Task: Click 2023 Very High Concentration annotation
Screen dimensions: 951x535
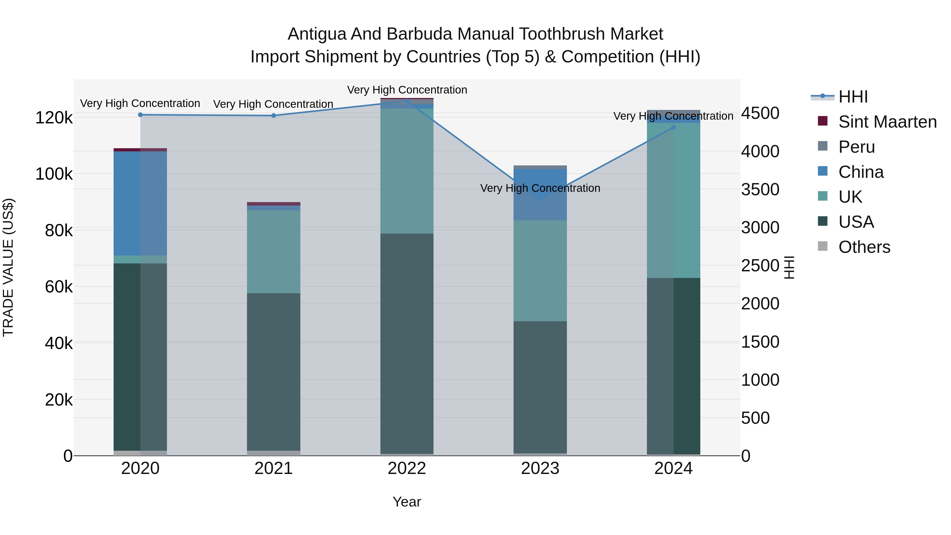Action: click(540, 188)
